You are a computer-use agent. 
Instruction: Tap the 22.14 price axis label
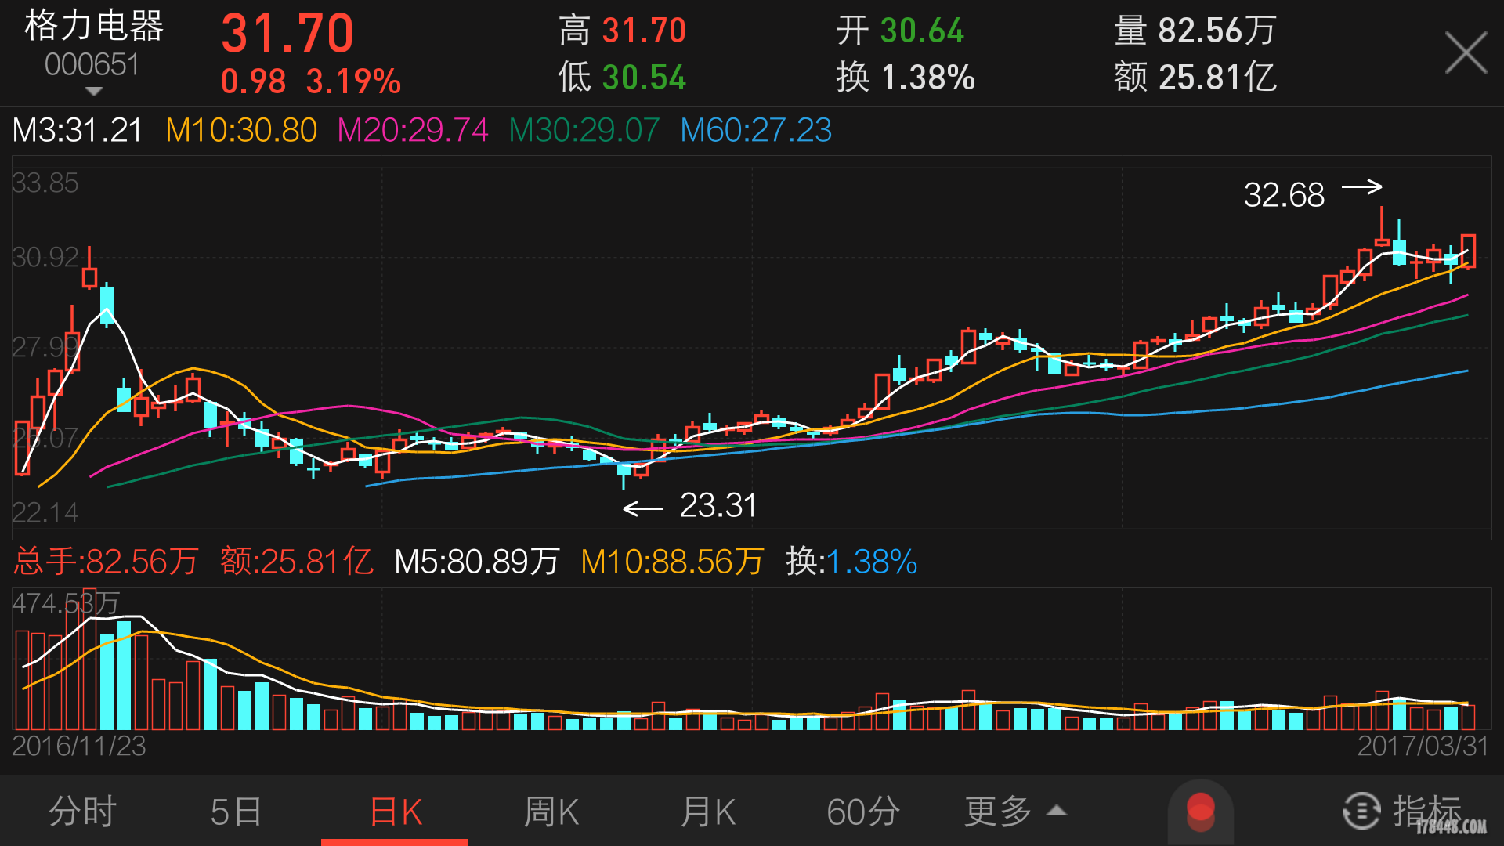coord(45,512)
